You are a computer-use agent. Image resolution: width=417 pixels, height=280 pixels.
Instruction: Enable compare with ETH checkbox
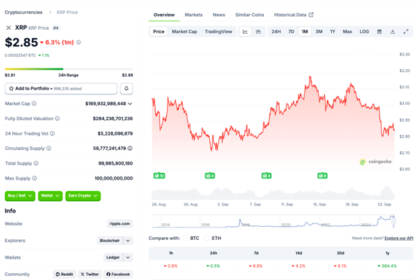click(207, 238)
